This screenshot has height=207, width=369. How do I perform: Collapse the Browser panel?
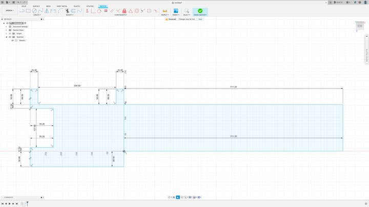click(x=2, y=19)
